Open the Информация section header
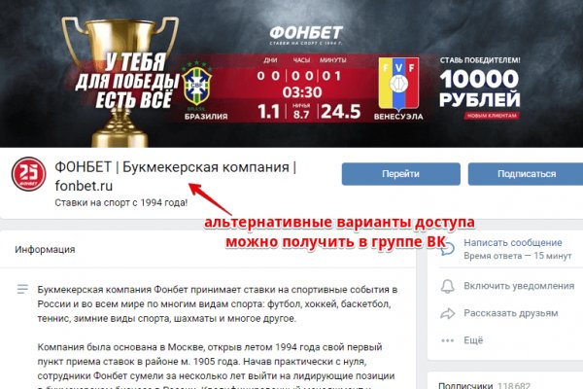Viewport: 583px width, 389px height. coord(45,249)
